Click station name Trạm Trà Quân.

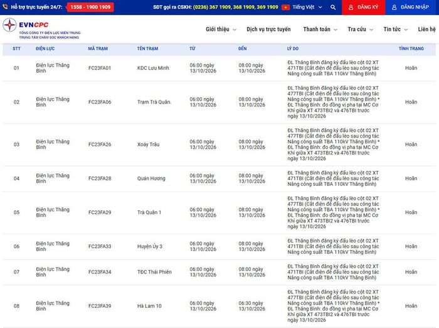pyautogui.click(x=154, y=102)
